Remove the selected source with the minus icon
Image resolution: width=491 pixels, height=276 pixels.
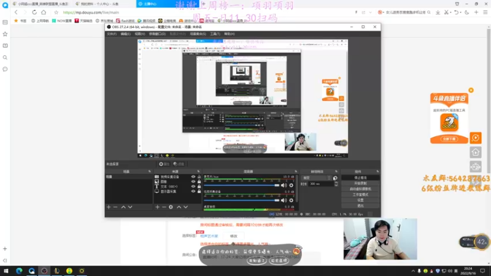[164, 207]
